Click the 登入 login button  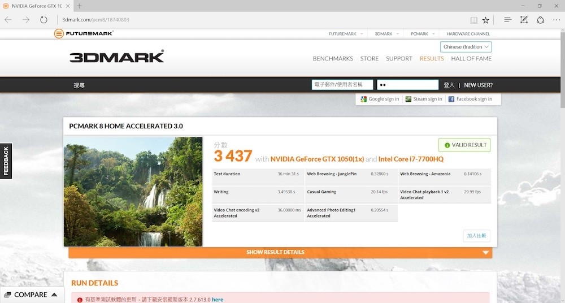(449, 85)
